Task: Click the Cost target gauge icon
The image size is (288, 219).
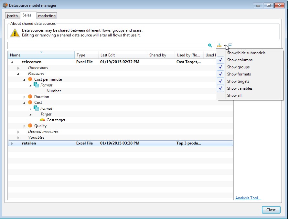Action: click(x=42, y=120)
